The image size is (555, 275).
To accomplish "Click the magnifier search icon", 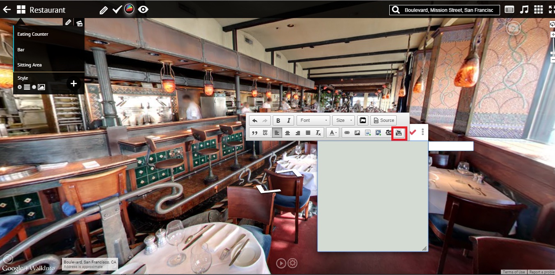I will pyautogui.click(x=396, y=10).
